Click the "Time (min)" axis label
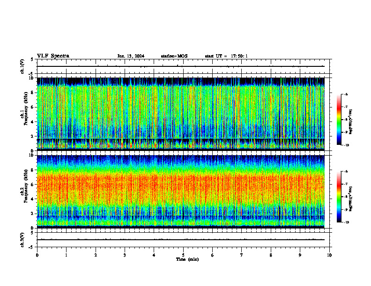371x286 pixels. coord(187,259)
